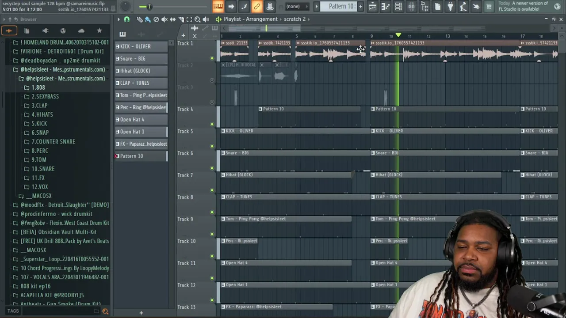The height and width of the screenshot is (318, 566).
Task: Unmute Track 2 using its mute light
Action: click(x=212, y=80)
